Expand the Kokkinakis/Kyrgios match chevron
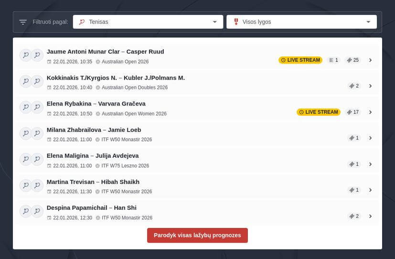This screenshot has width=395, height=259. point(371,86)
